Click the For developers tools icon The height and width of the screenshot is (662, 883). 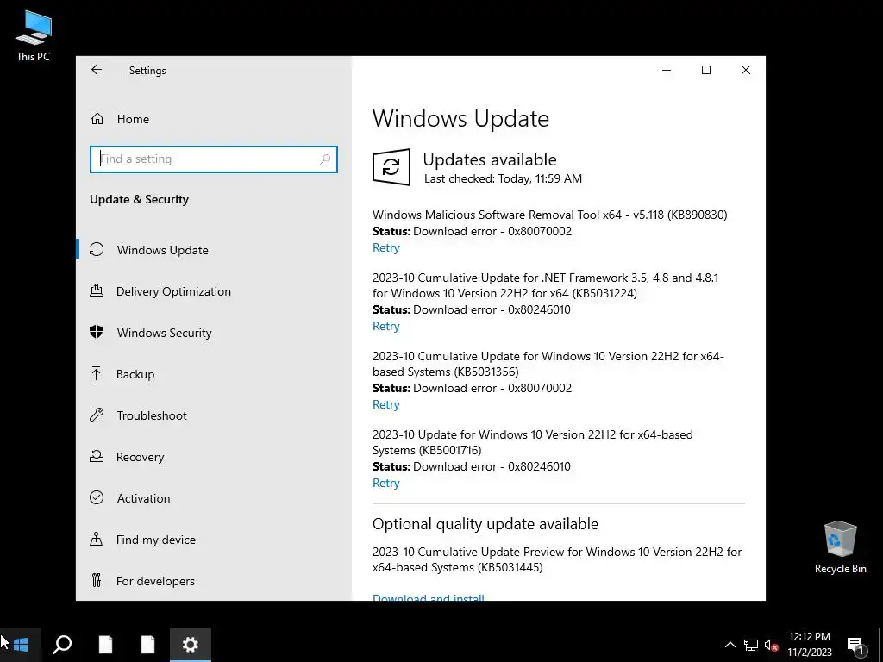(97, 580)
